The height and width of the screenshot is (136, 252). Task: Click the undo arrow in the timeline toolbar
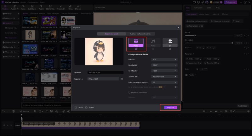point(3,111)
